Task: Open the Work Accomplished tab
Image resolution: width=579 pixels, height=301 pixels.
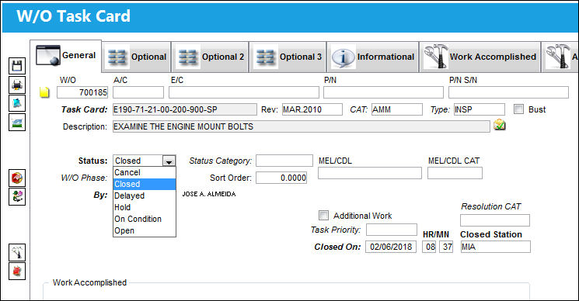Action: [x=480, y=57]
